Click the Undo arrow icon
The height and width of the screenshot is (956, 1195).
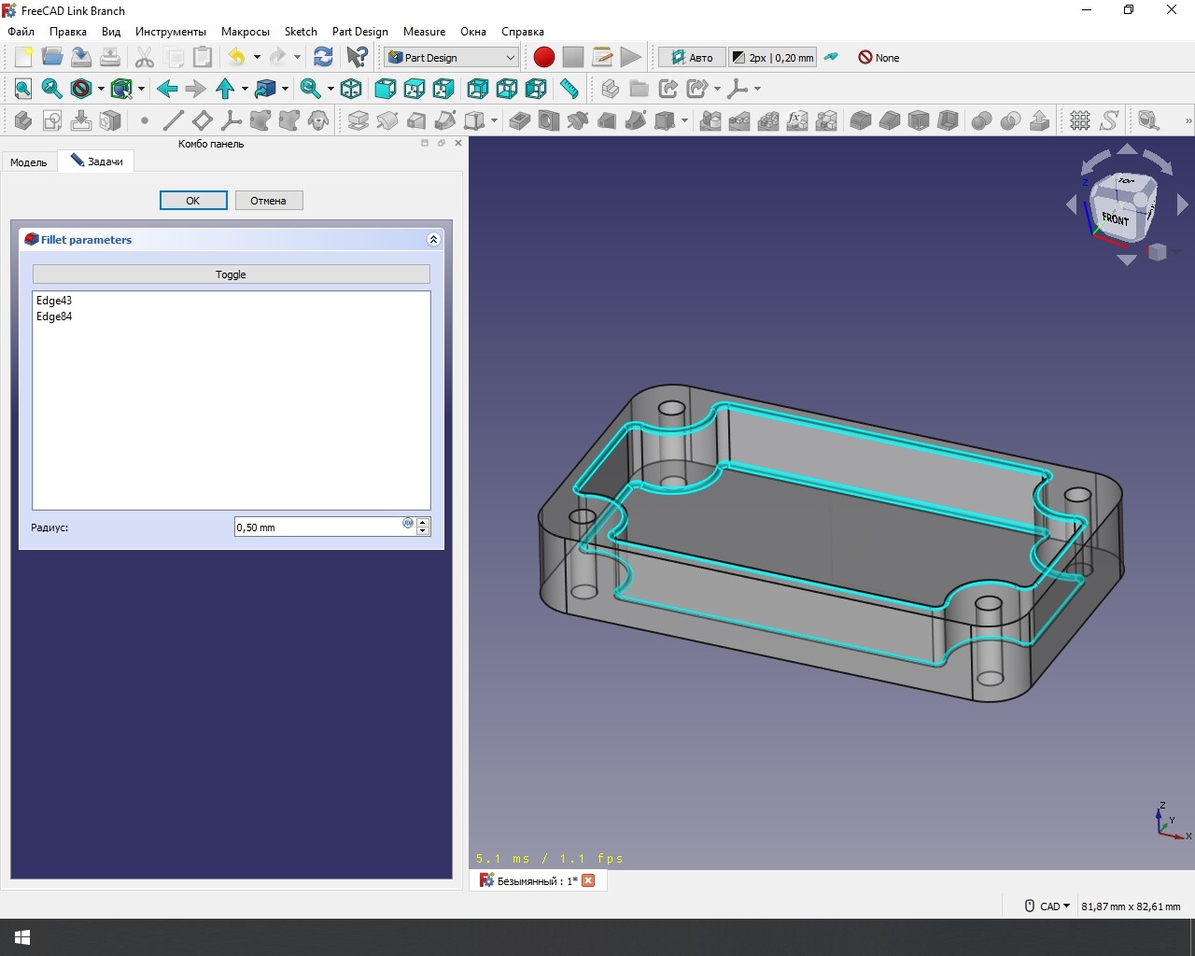(x=236, y=57)
